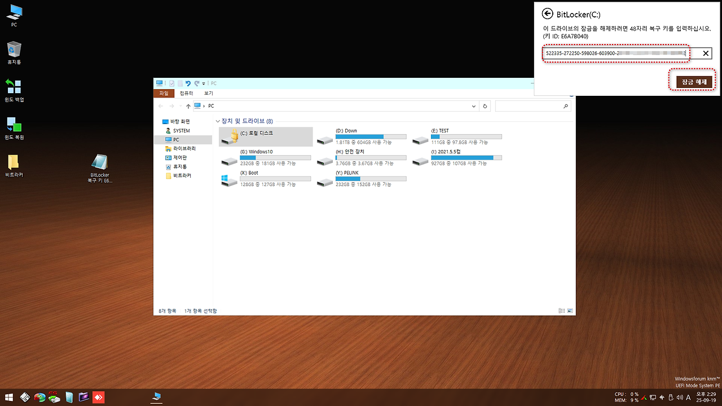Open the 파일 menu in Explorer

164,93
